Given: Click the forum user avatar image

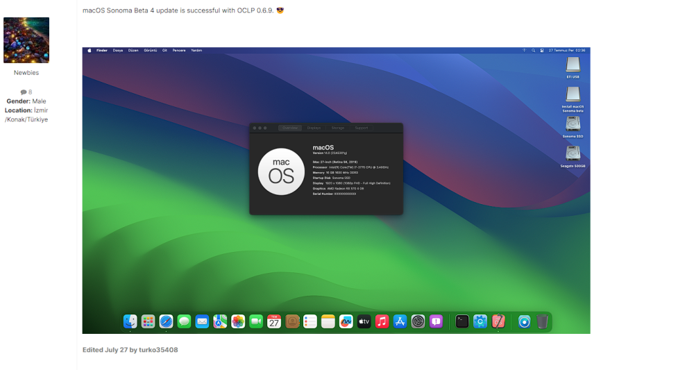Looking at the screenshot, I should click(26, 40).
